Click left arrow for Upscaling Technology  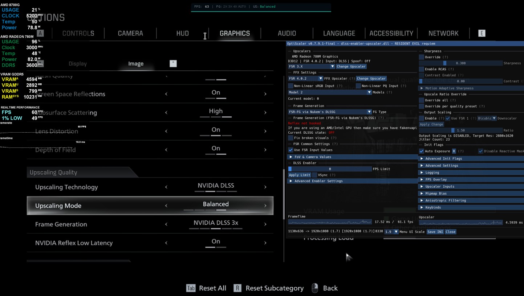pos(166,187)
